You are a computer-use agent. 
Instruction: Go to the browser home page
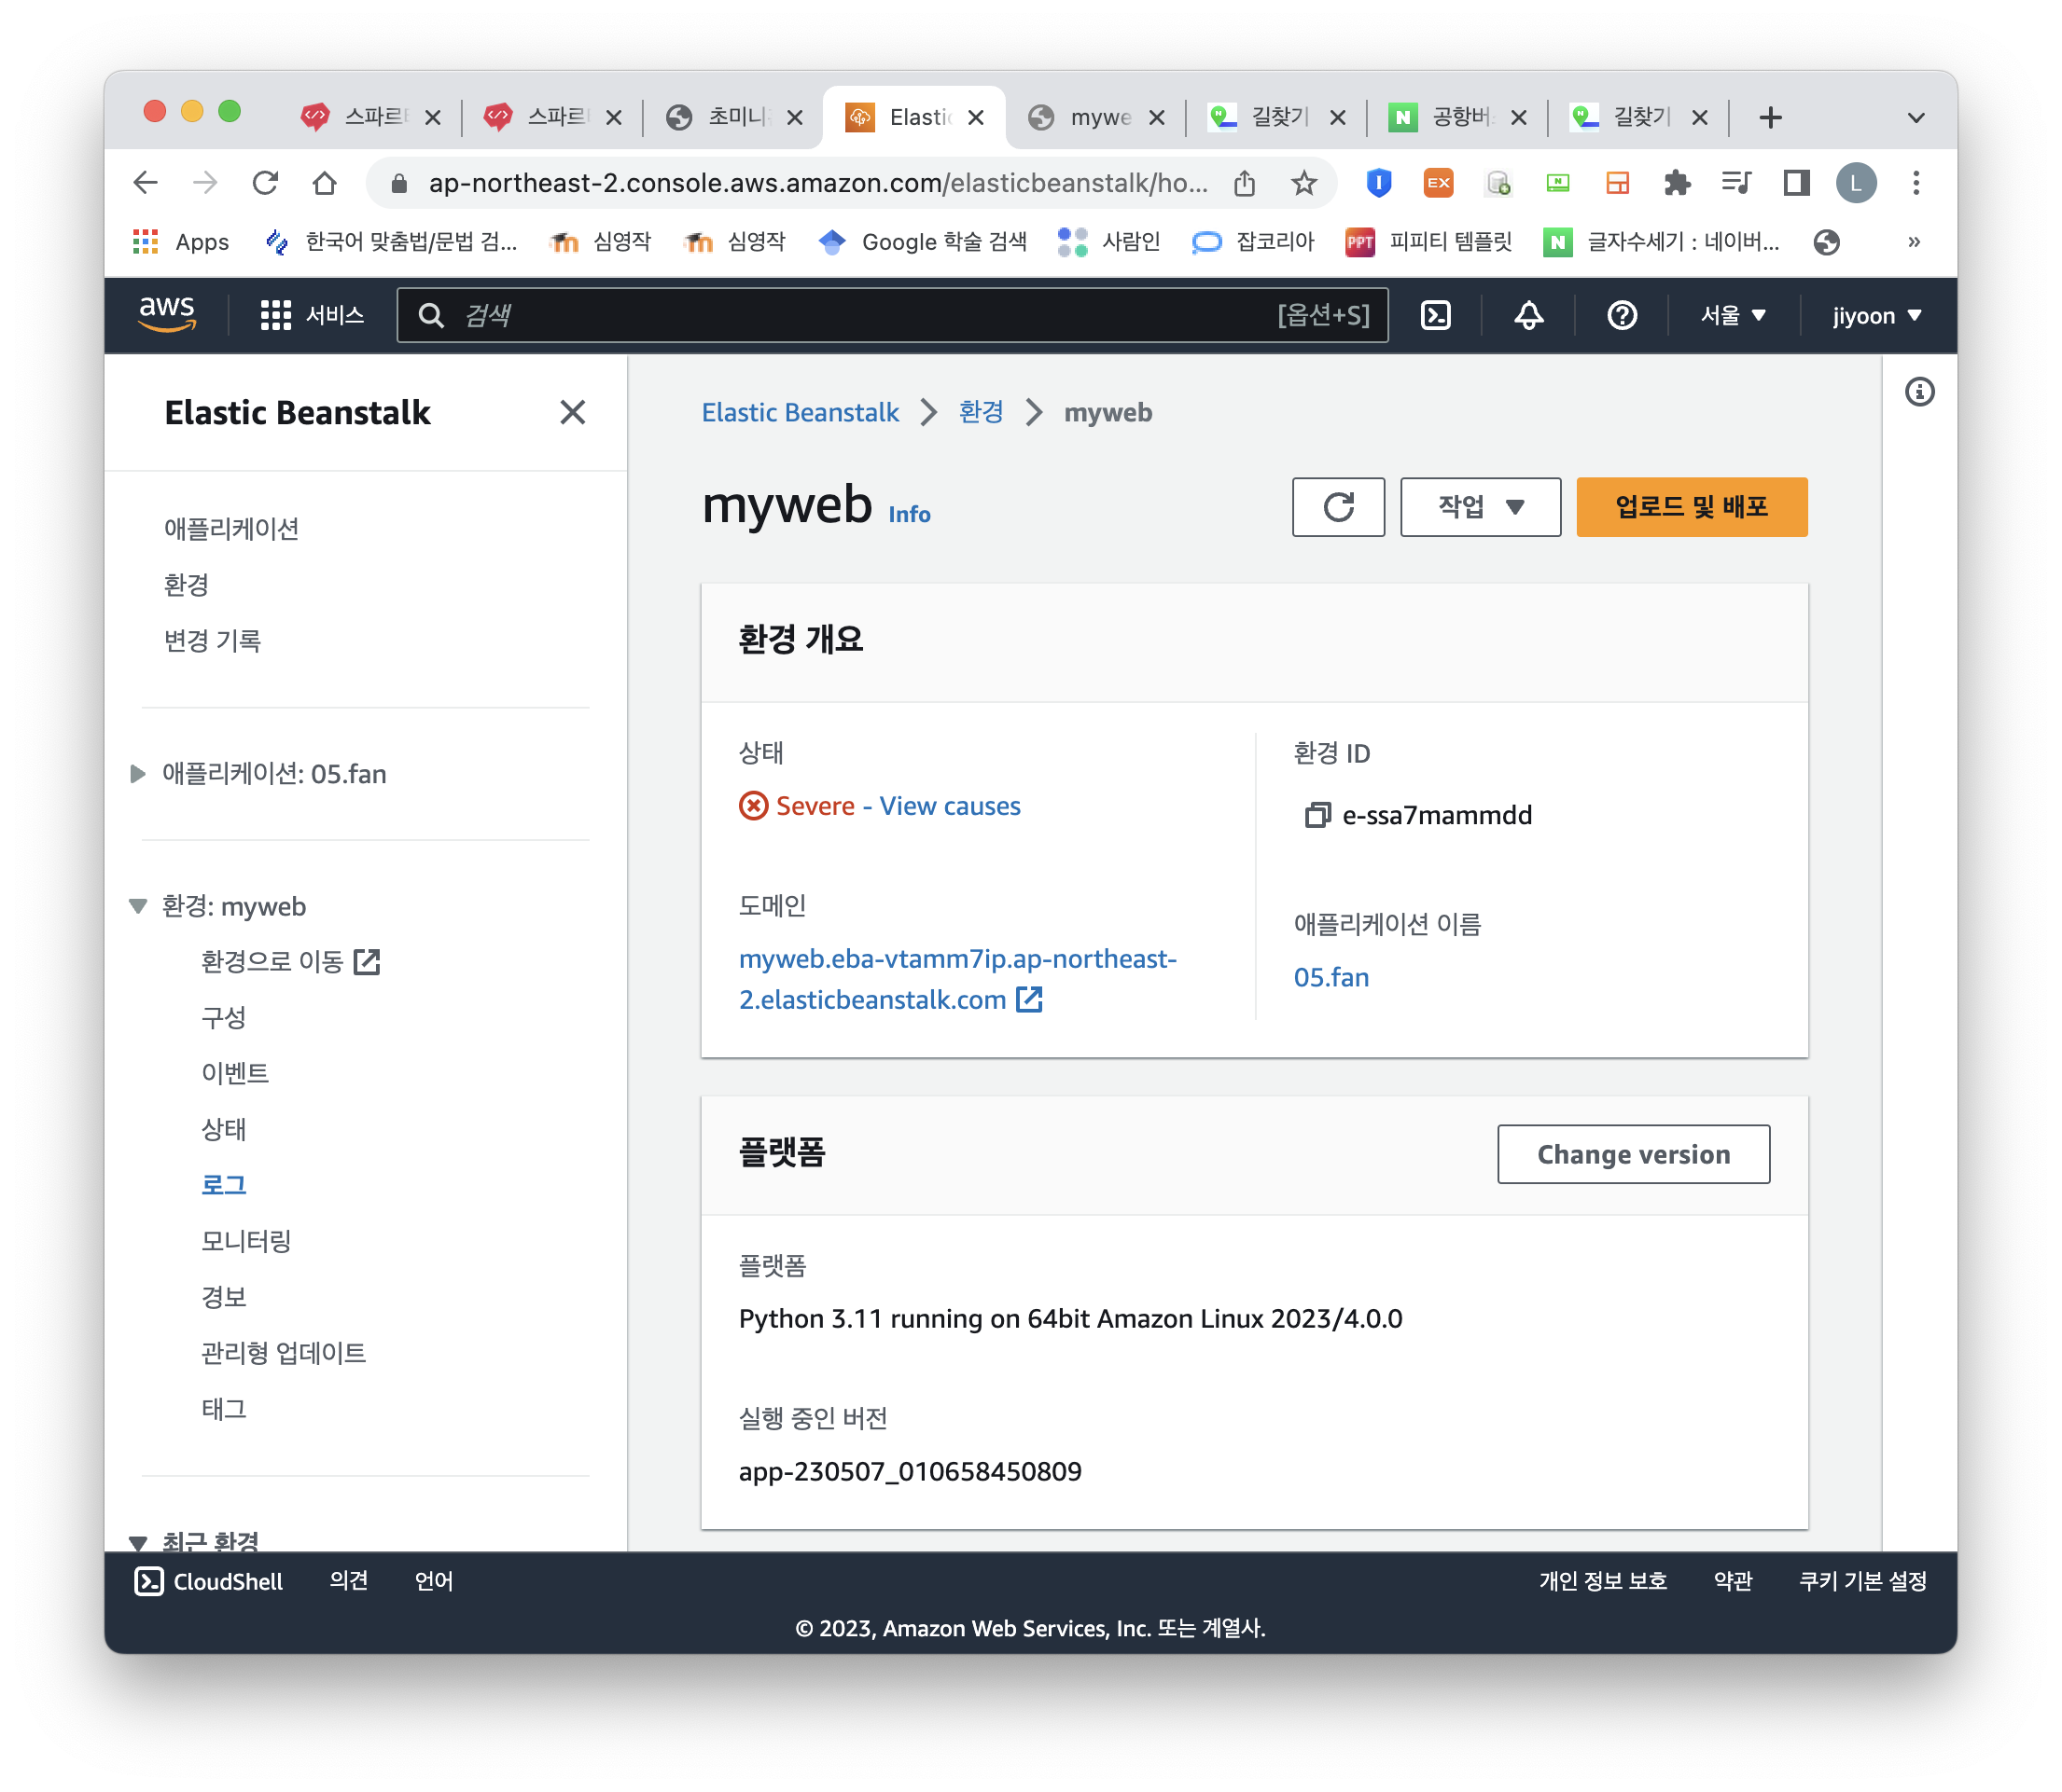[x=324, y=183]
